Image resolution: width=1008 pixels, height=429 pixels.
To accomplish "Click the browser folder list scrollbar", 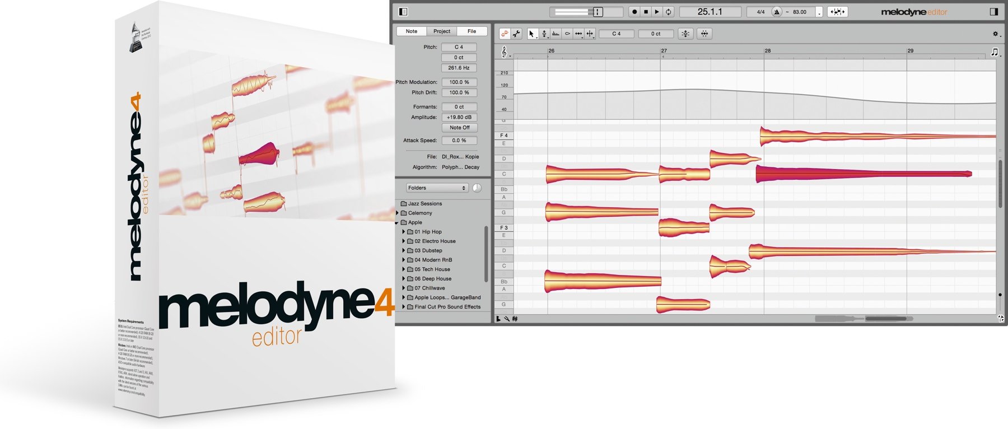I will coord(486,253).
